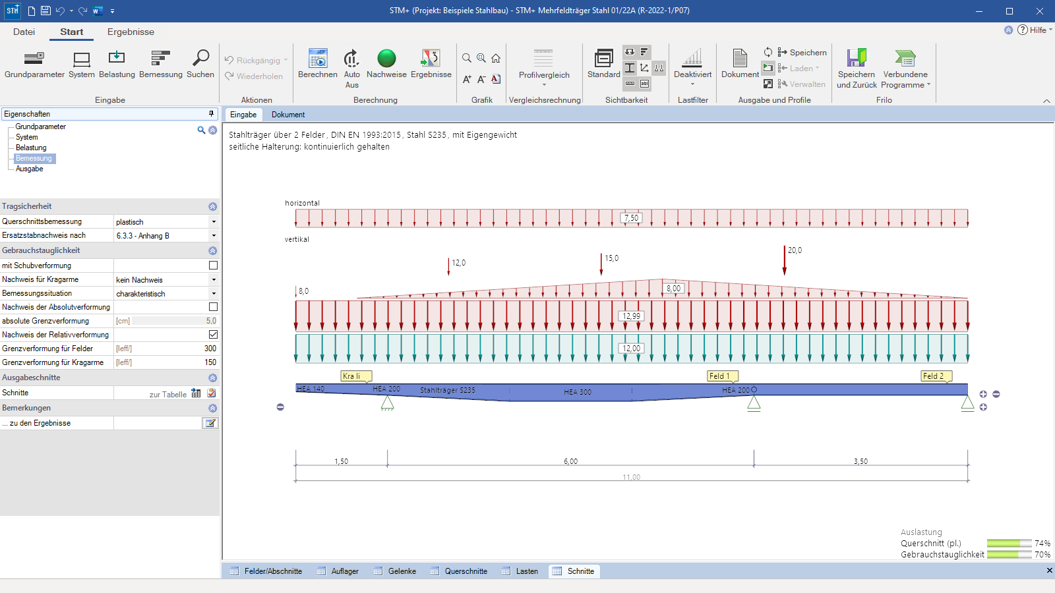The height and width of the screenshot is (593, 1055).
Task: Toggle cross-section profile visibility icon
Action: tap(630, 68)
